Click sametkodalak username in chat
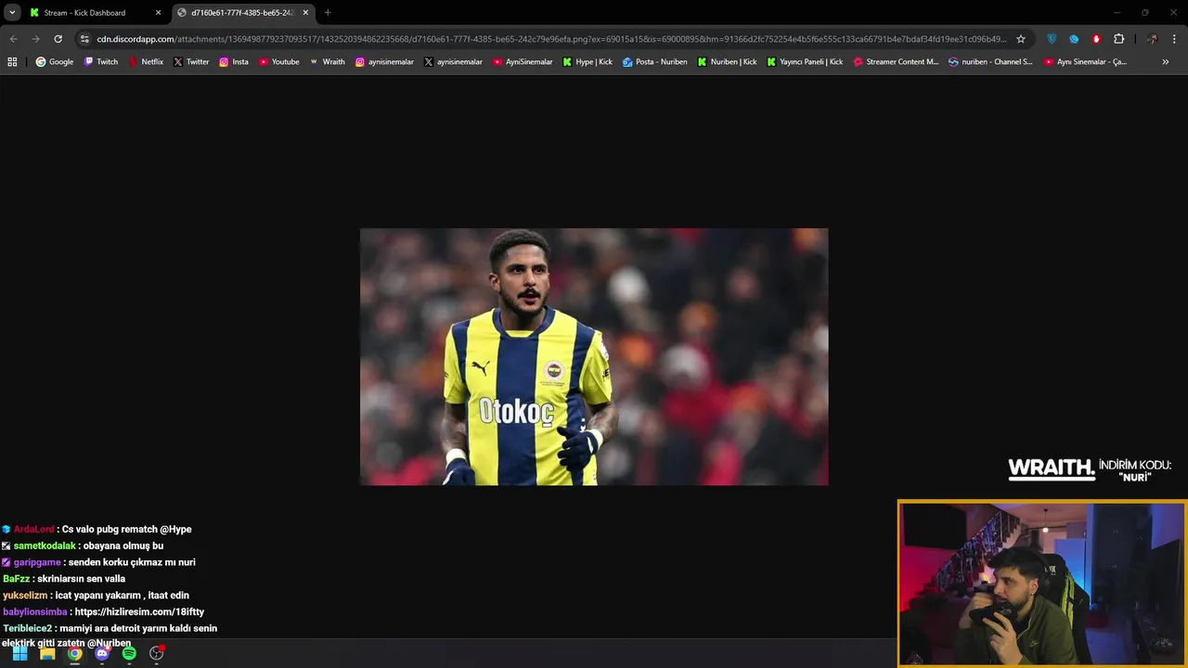The width and height of the screenshot is (1188, 668). coord(45,546)
